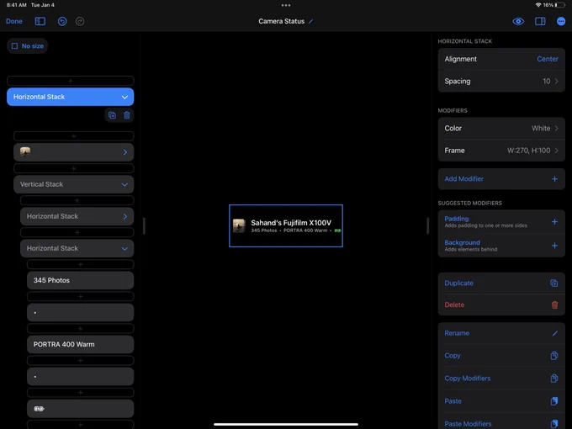Collapse the Vertical Stack chevron

[124, 184]
